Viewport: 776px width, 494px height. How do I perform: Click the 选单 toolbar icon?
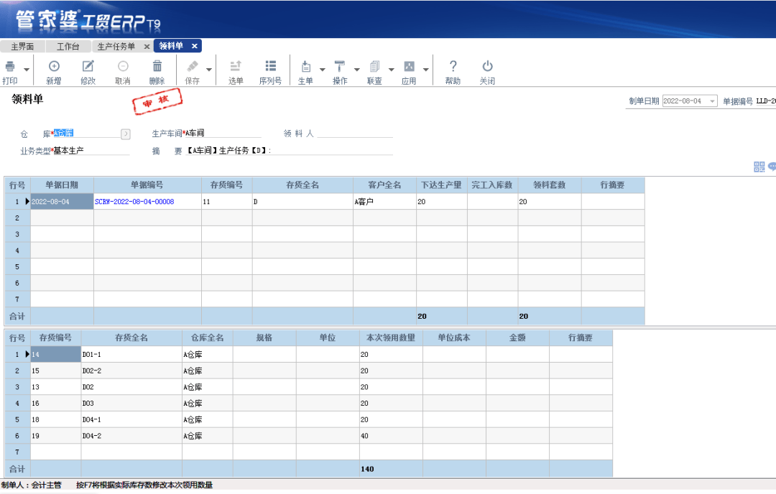(236, 67)
